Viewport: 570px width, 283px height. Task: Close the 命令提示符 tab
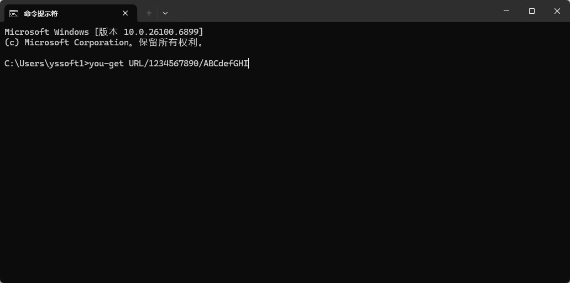[x=125, y=13]
